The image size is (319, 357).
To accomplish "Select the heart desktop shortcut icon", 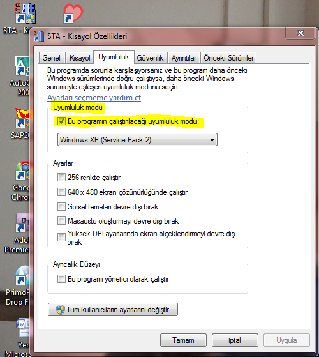I will click(x=73, y=13).
